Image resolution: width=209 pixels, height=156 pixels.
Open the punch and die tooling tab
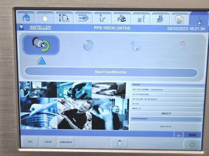coord(102,18)
